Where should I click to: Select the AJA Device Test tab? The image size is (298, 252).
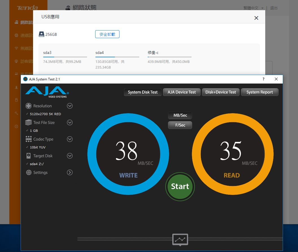182,92
